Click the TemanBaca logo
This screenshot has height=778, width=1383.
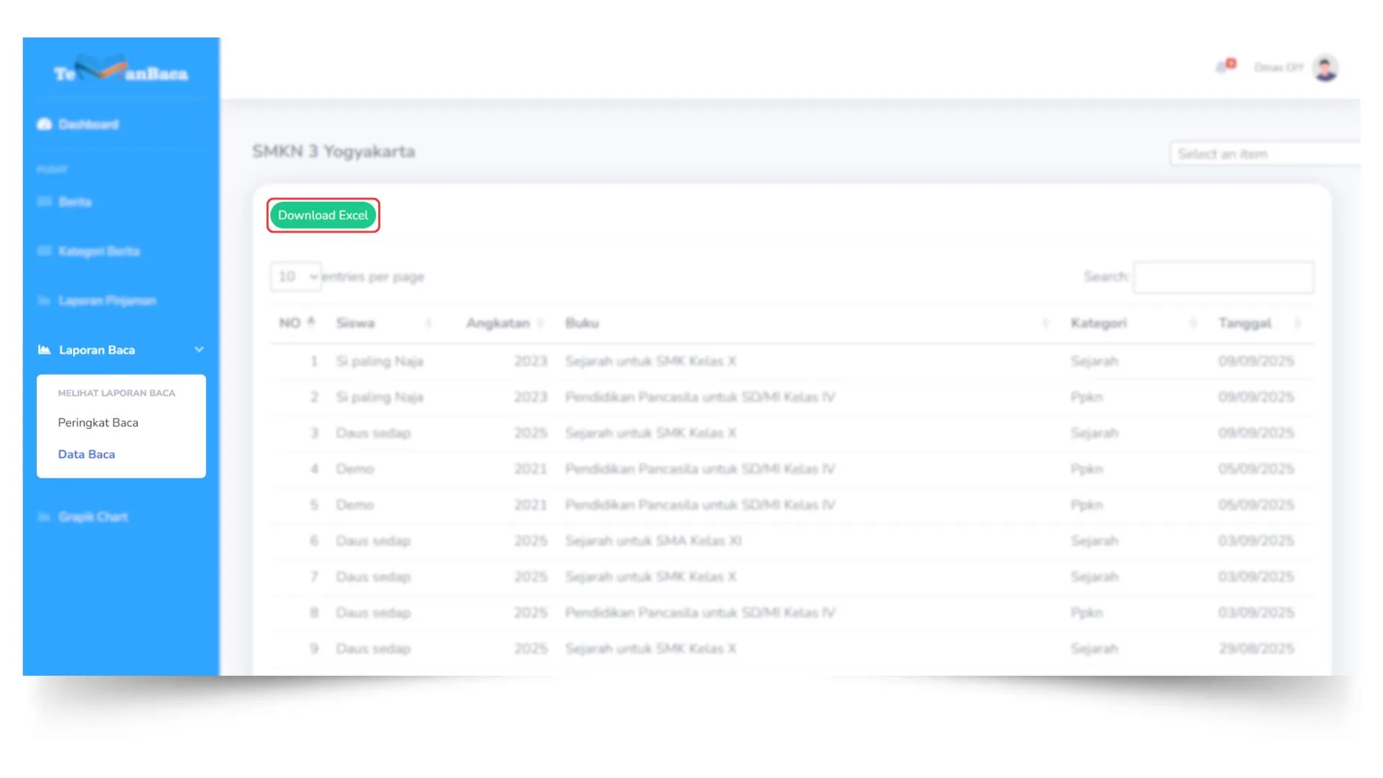pyautogui.click(x=121, y=70)
